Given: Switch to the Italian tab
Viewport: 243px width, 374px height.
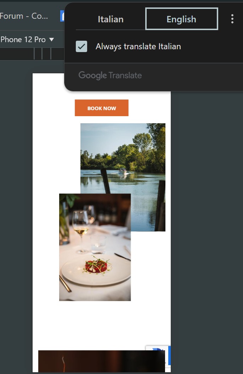Looking at the screenshot, I should click(111, 19).
